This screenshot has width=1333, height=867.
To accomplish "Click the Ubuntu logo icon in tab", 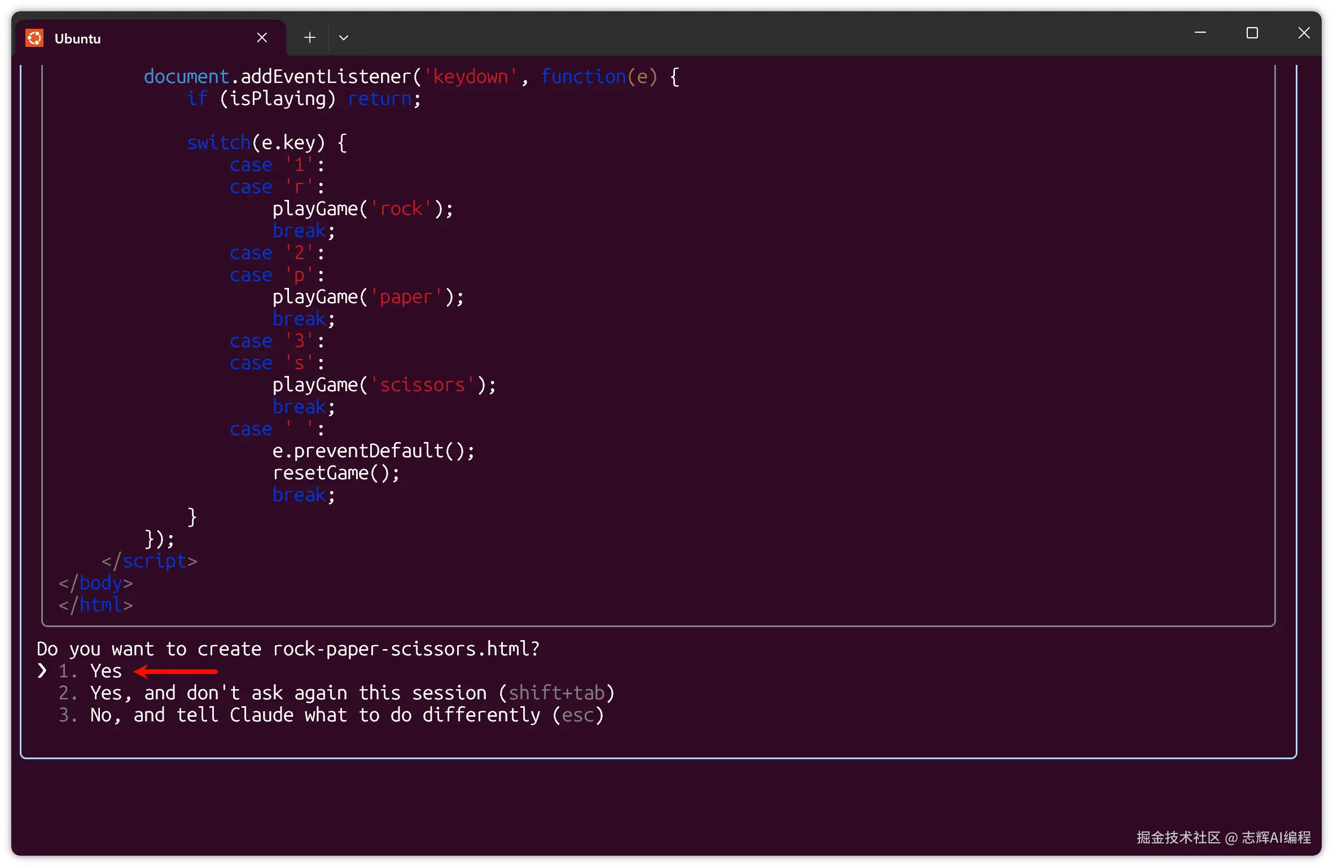I will tap(34, 38).
